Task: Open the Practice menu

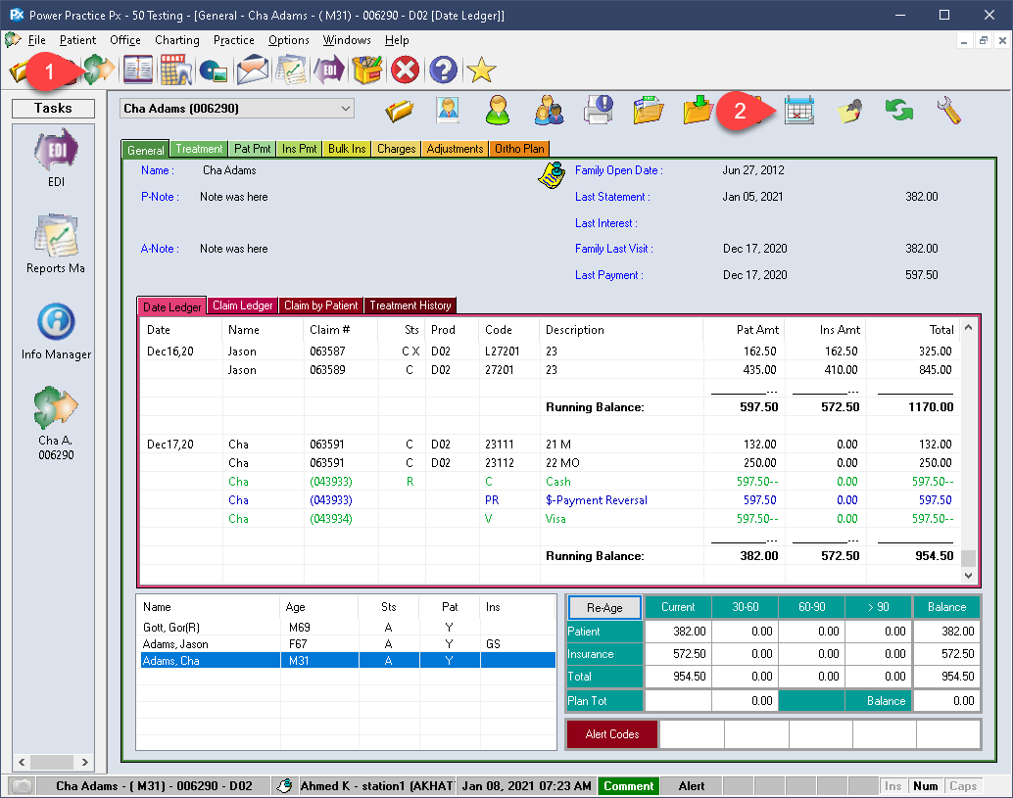Action: coord(234,40)
